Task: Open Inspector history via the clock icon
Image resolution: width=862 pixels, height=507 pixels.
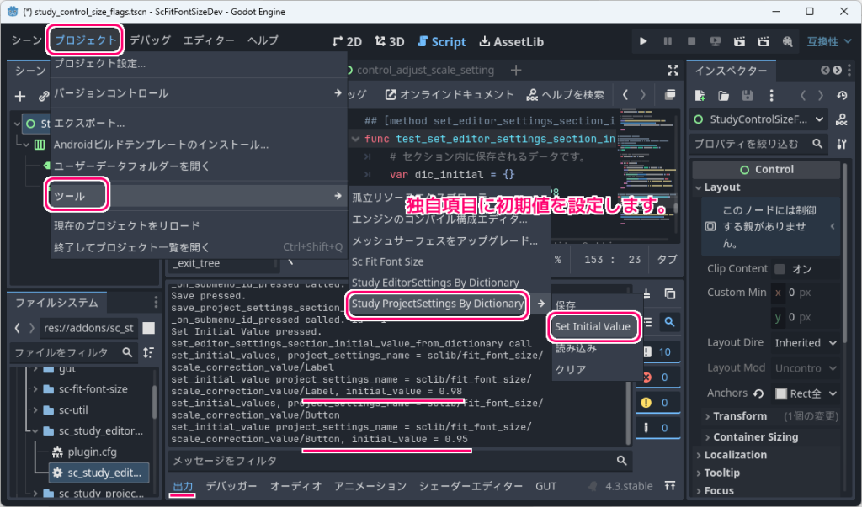Action: tap(840, 95)
